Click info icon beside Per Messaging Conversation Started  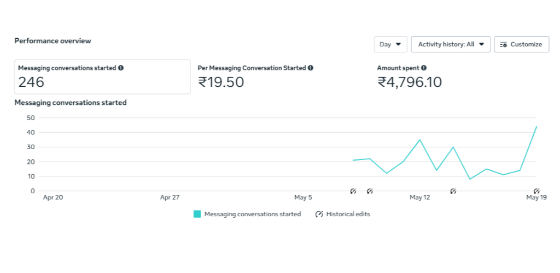coord(311,68)
